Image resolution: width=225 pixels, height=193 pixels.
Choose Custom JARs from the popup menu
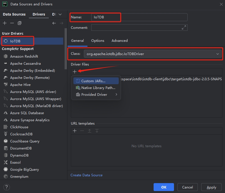coord(93,81)
